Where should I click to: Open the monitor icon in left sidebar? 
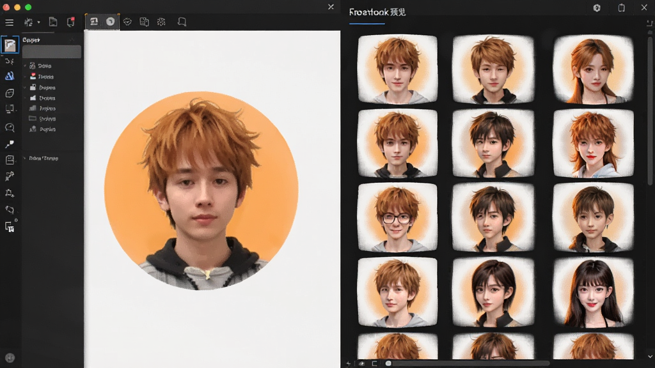tap(10, 109)
